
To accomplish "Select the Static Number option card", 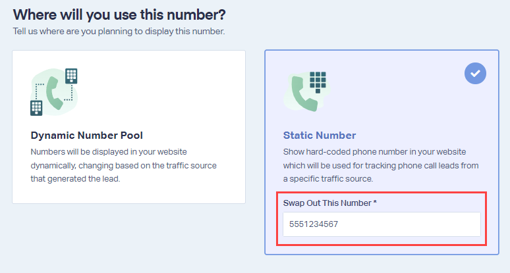I will pos(382,152).
